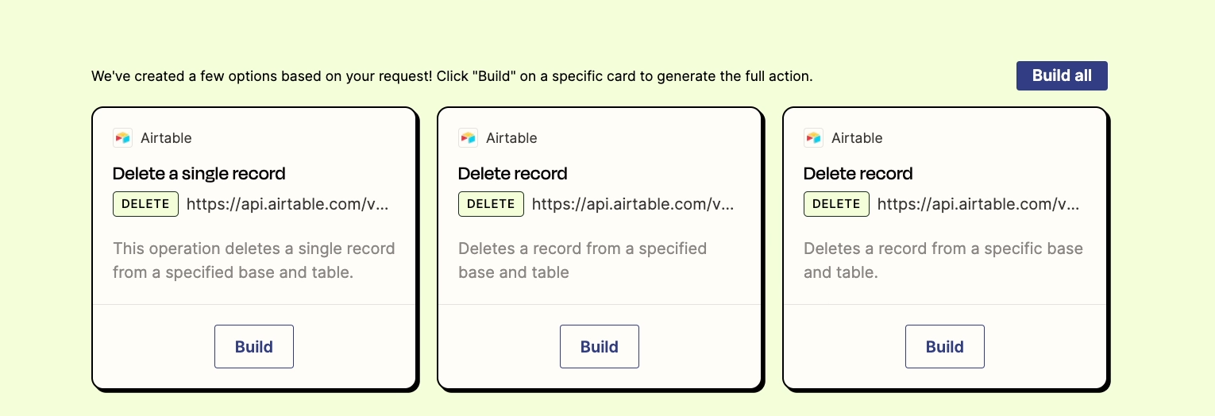Click the description ending "specified base and table"
1215x416 pixels.
tap(583, 260)
